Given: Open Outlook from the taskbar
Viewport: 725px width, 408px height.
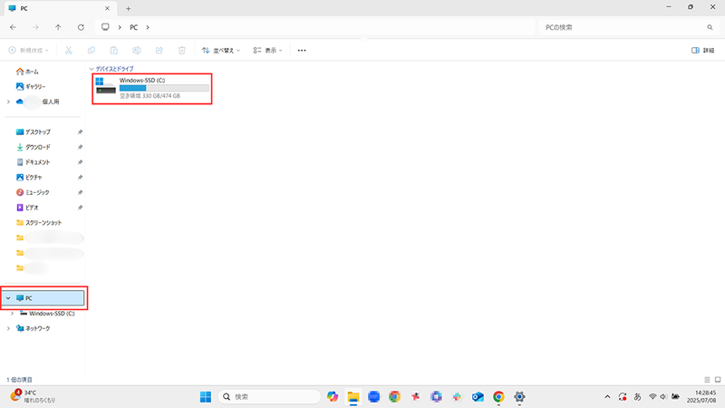Looking at the screenshot, I should pos(478,396).
